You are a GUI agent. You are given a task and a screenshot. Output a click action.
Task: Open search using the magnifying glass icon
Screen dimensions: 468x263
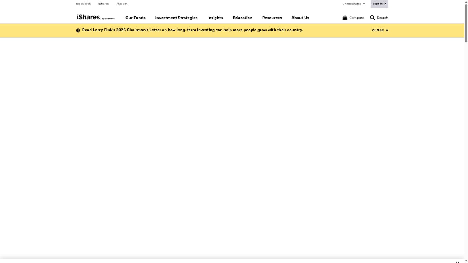372,18
